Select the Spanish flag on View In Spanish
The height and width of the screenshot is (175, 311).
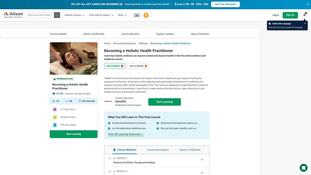click(145, 66)
